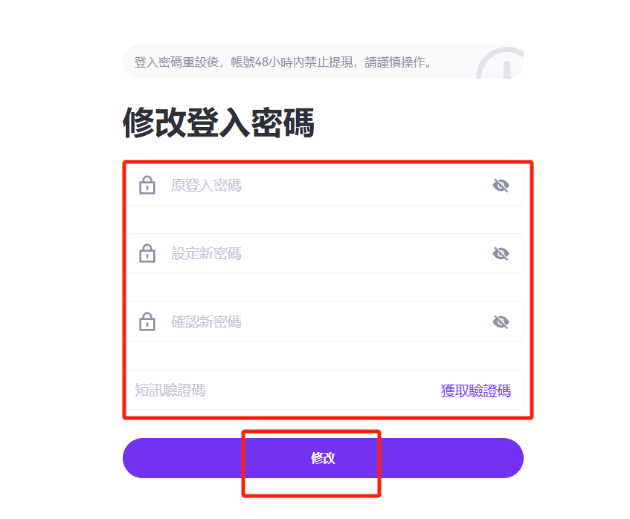Viewport: 630px width, 519px height.
Task: Click the 修改登入密碼 page heading
Action: 218,123
